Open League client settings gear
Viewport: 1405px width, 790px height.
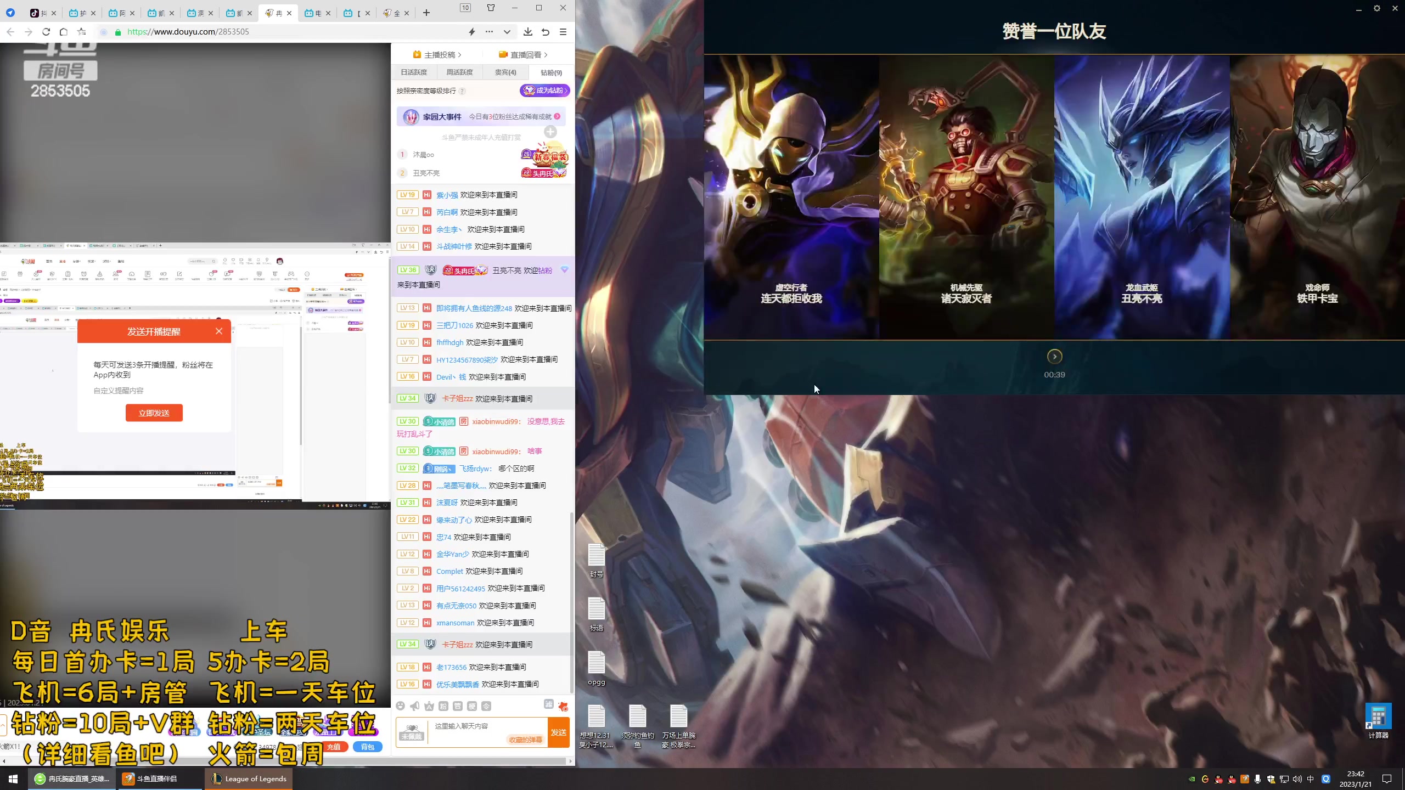[1377, 8]
